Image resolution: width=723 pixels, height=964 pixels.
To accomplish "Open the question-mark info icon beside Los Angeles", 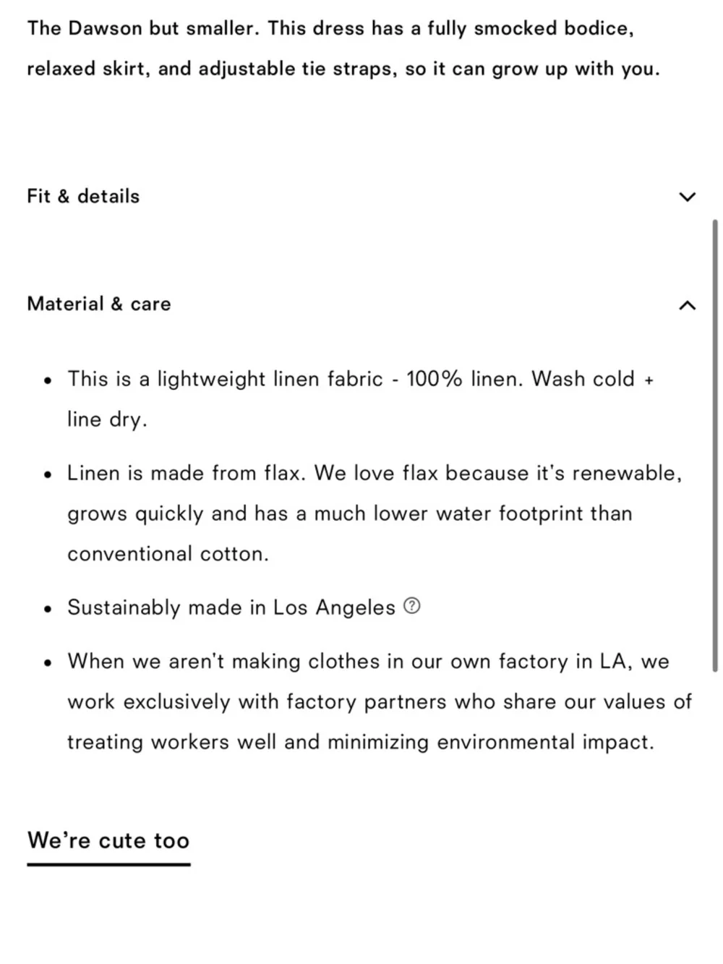I will tap(411, 606).
